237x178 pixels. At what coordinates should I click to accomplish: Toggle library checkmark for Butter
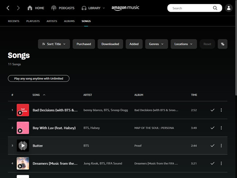(212, 145)
